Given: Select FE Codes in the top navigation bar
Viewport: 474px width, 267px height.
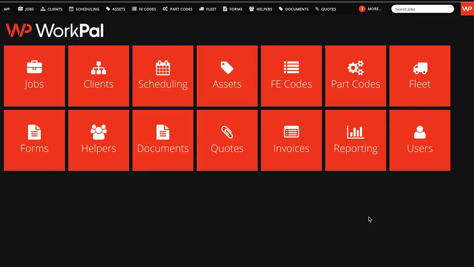Looking at the screenshot, I should point(144,9).
